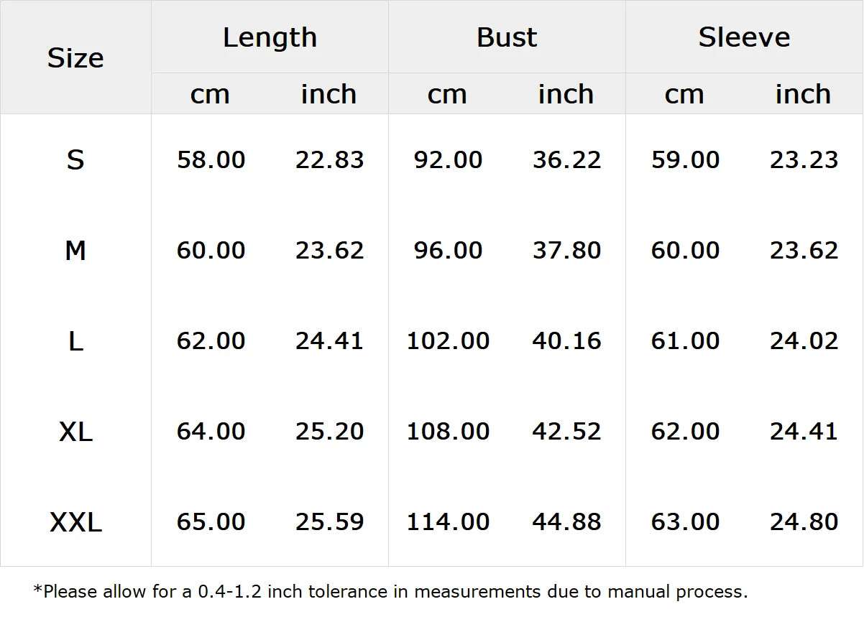
Task: Select the Length column header
Action: click(x=270, y=37)
